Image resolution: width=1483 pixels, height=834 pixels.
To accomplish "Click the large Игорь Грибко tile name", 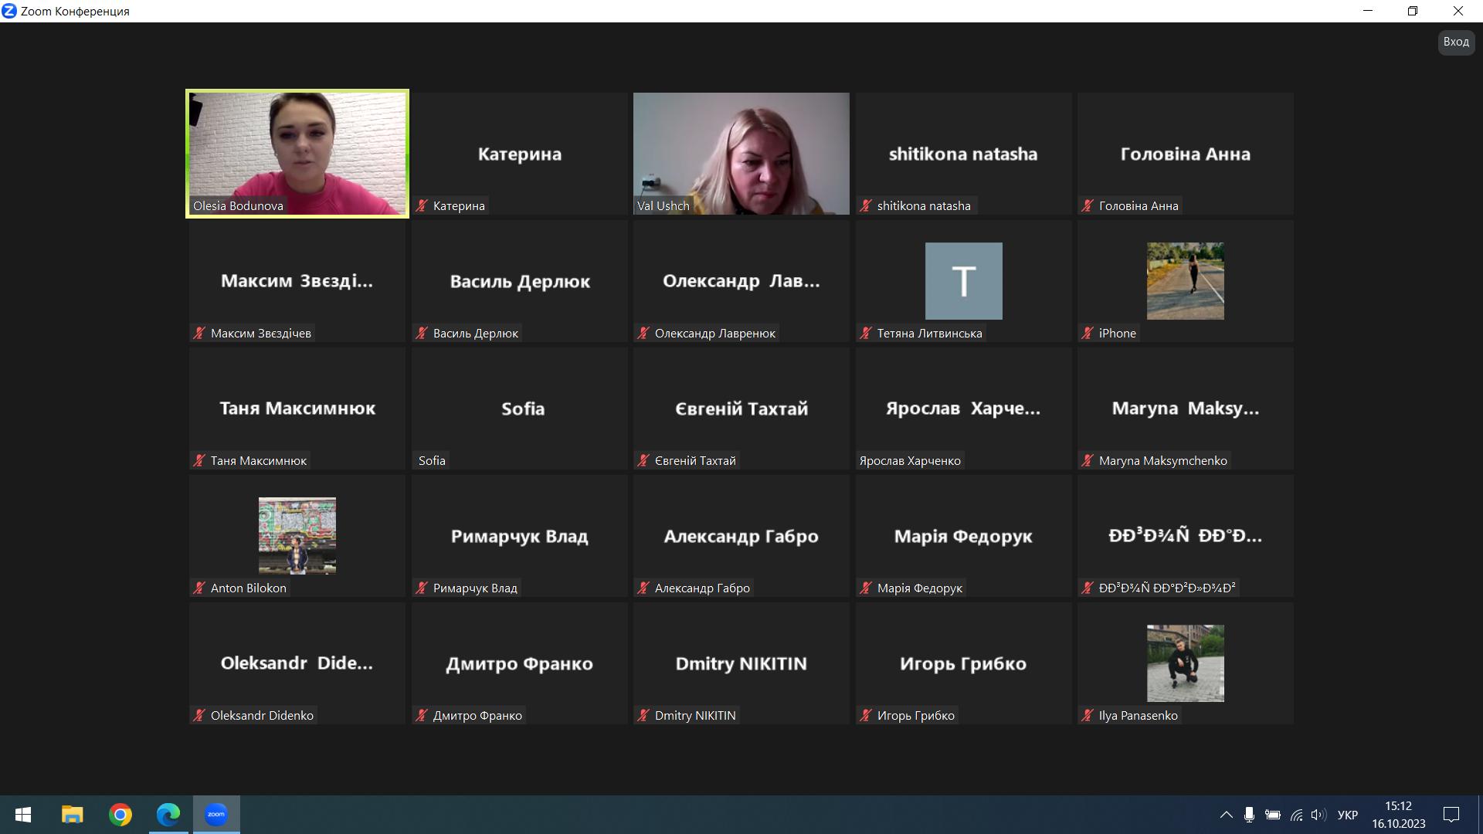I will [x=963, y=663].
